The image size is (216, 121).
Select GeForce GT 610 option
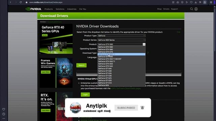tap(122, 83)
